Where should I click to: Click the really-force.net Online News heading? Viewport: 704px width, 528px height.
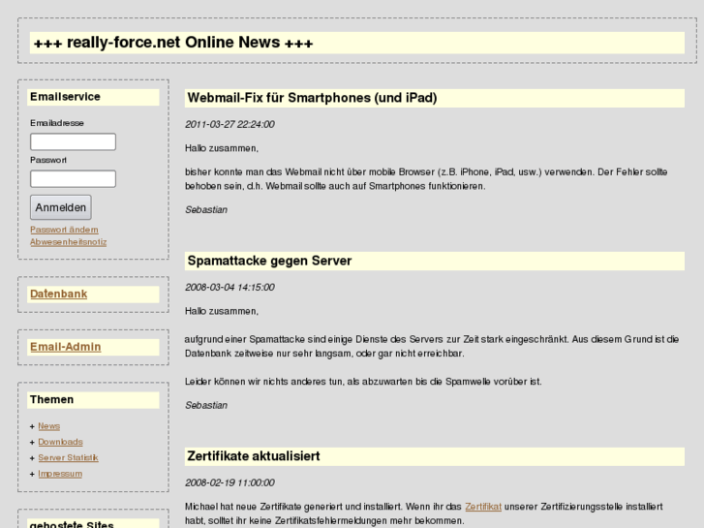click(x=357, y=43)
